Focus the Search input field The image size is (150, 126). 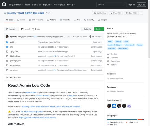111,4
